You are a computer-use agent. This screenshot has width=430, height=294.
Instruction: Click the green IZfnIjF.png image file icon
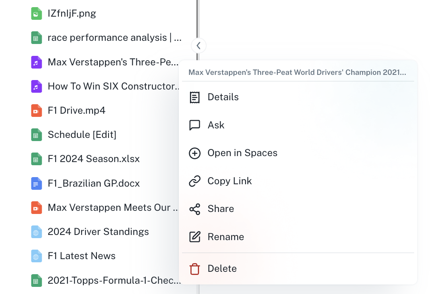[x=37, y=14]
